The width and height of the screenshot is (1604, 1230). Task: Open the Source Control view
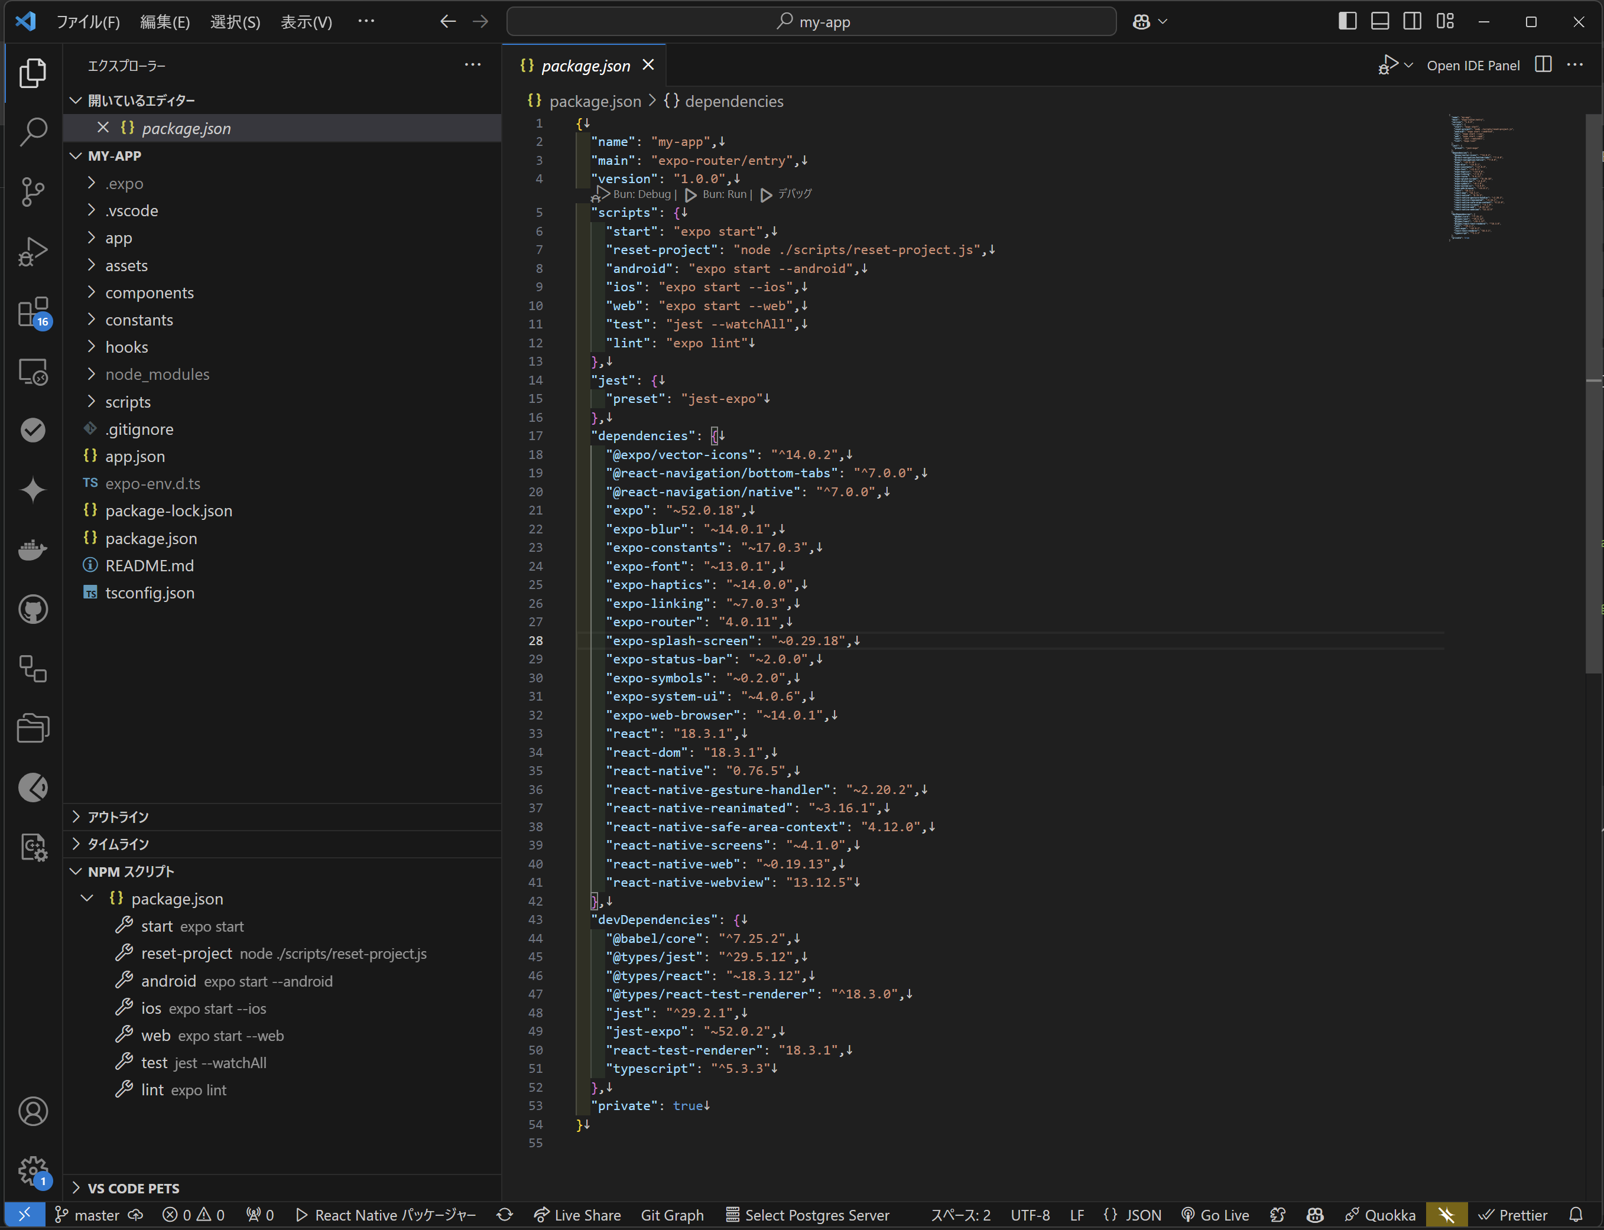pos(33,192)
